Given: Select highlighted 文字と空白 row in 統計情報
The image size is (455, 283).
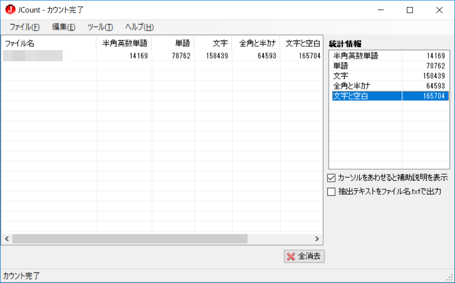Looking at the screenshot, I should pyautogui.click(x=390, y=96).
